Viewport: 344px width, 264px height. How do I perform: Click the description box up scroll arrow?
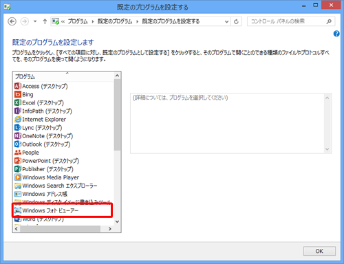(327, 98)
